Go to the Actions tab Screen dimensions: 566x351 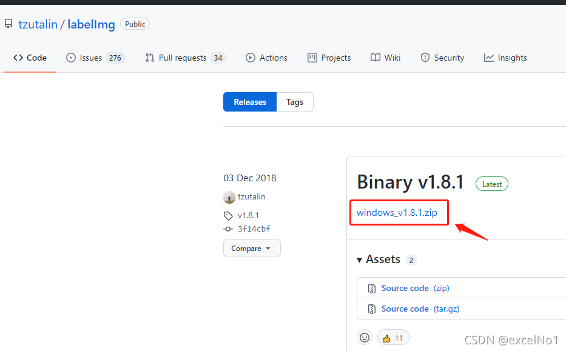266,58
